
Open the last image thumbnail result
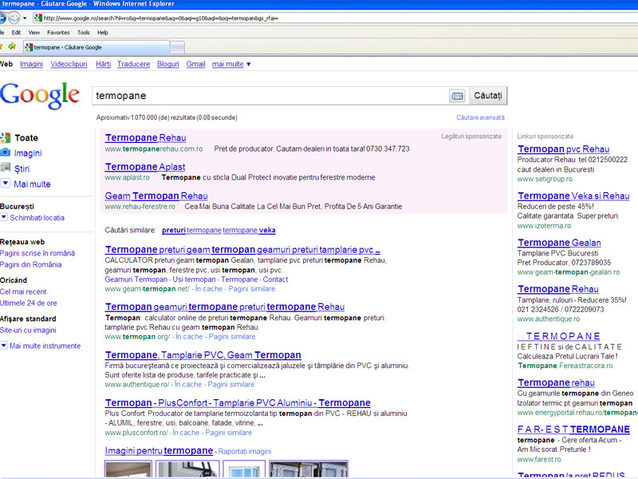309,469
